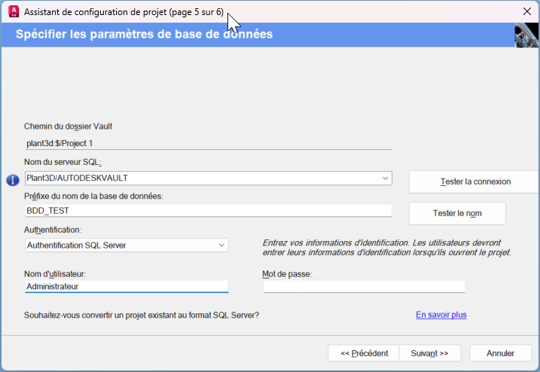540x372 pixels.
Task: Click the Mot de passe label
Action: (287, 274)
